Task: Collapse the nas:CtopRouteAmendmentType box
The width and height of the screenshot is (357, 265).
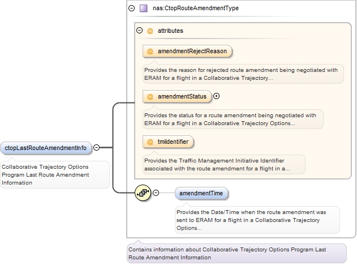Action: pyautogui.click(x=131, y=8)
